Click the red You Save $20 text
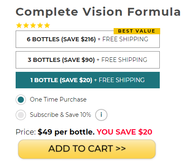Viewport: 189px width, 168px height. (124, 132)
